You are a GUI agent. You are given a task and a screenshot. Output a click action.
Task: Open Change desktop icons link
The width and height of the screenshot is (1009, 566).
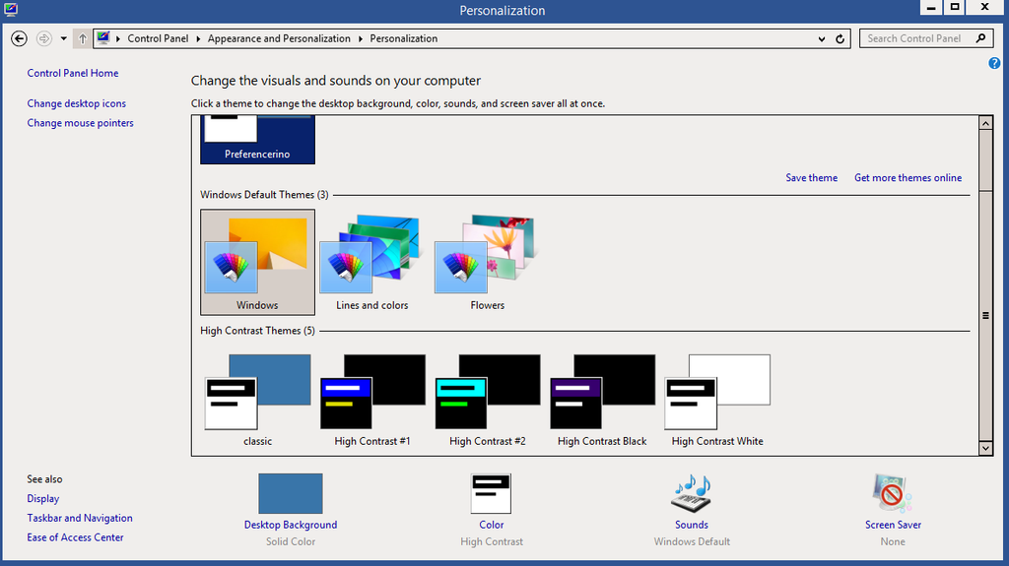[x=77, y=103]
